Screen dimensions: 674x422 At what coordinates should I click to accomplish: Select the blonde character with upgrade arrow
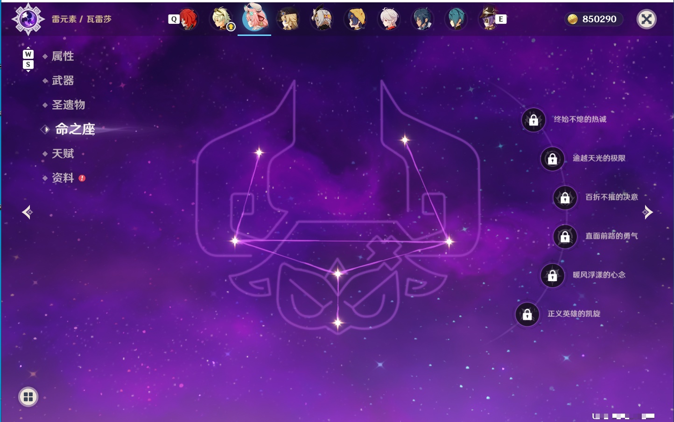point(222,19)
